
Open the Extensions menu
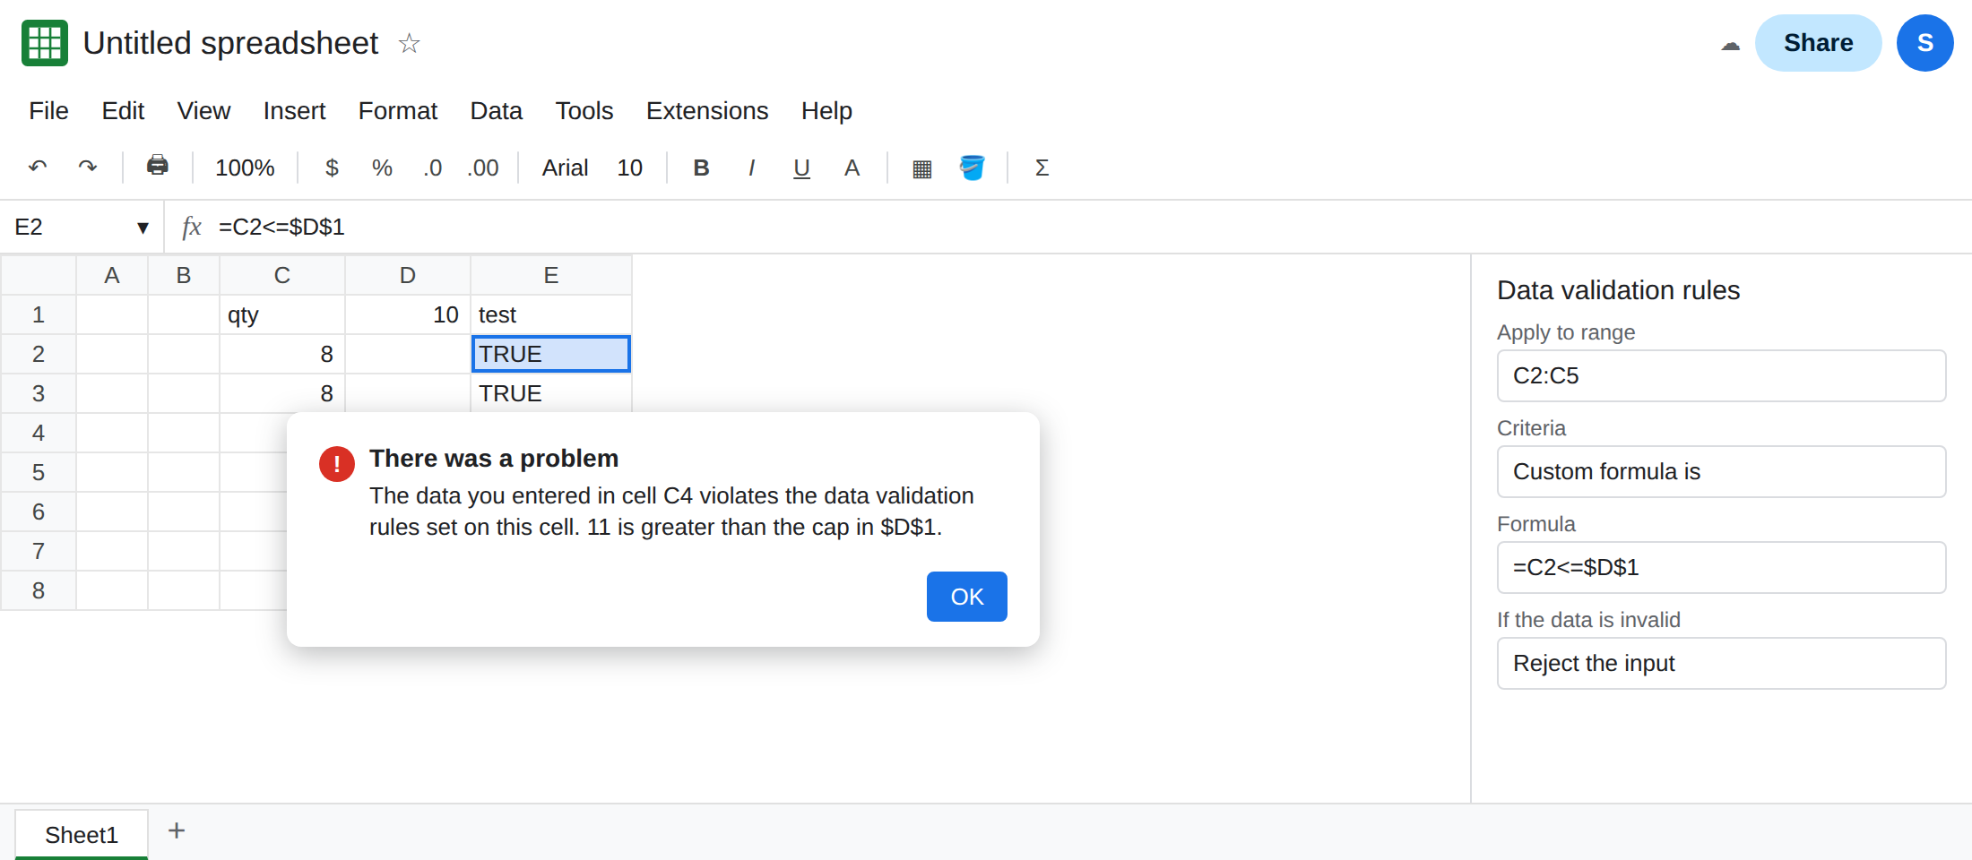[x=706, y=110]
